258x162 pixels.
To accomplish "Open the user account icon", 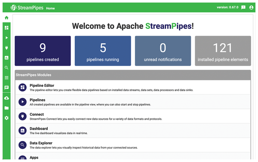I will click(x=251, y=7).
